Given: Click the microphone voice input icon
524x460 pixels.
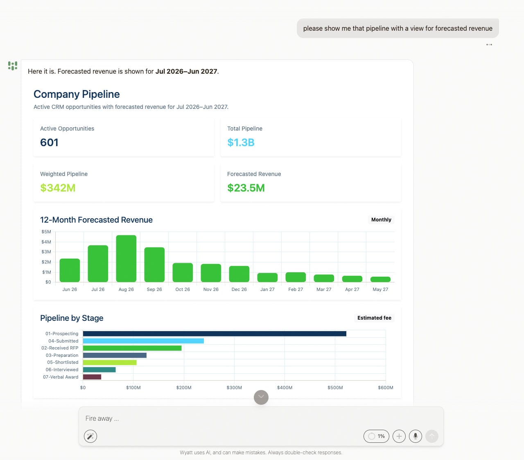Looking at the screenshot, I should click(x=416, y=436).
